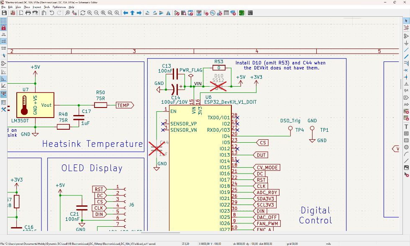Undo the last edit
The height and width of the screenshot is (246, 410).
[52, 13]
